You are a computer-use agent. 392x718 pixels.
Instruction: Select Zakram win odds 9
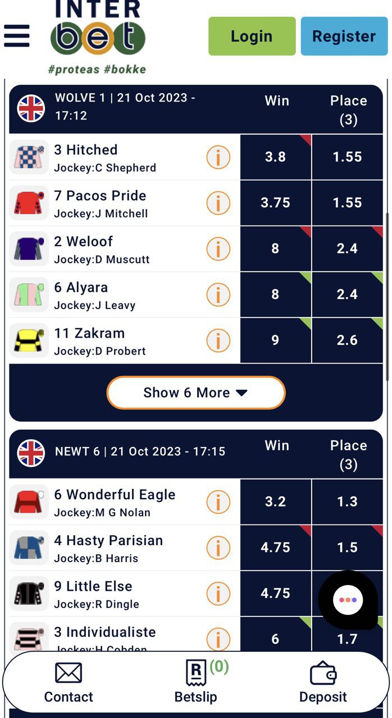(275, 340)
